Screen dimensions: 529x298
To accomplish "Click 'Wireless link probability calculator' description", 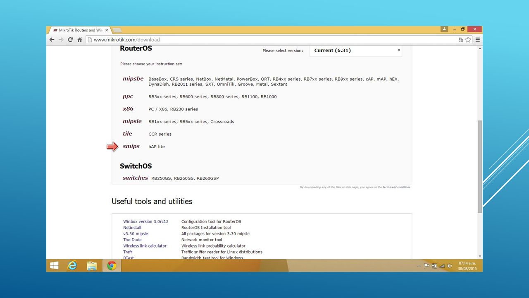I will click(213, 246).
